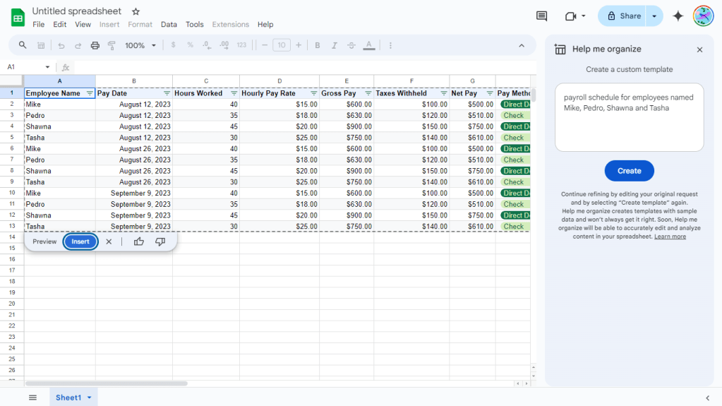Image resolution: width=722 pixels, height=406 pixels.
Task: Format as percent icon
Action: pos(190,45)
